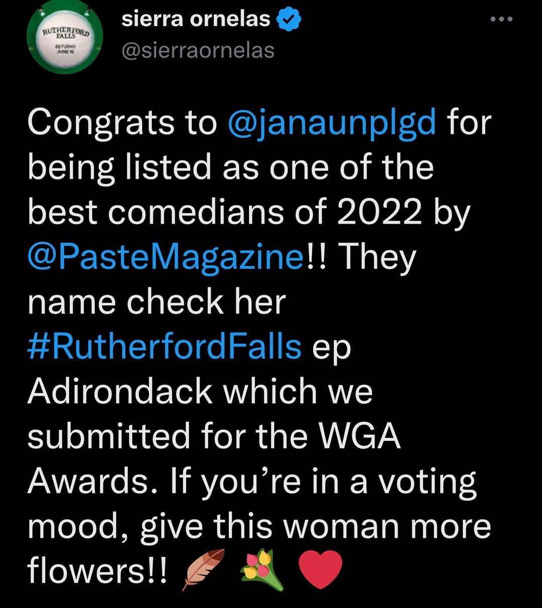Click the flower bouquet emoji
Screen dimensions: 542x608
[263, 569]
